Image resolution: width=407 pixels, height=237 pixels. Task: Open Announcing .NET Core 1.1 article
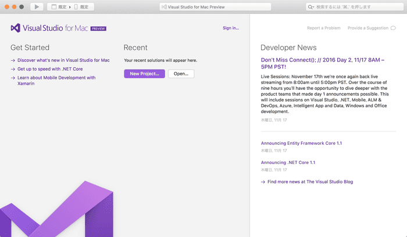click(288, 162)
